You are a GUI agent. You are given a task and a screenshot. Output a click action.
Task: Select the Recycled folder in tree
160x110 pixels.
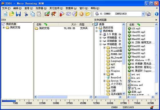pyautogui.click(x=116, y=78)
